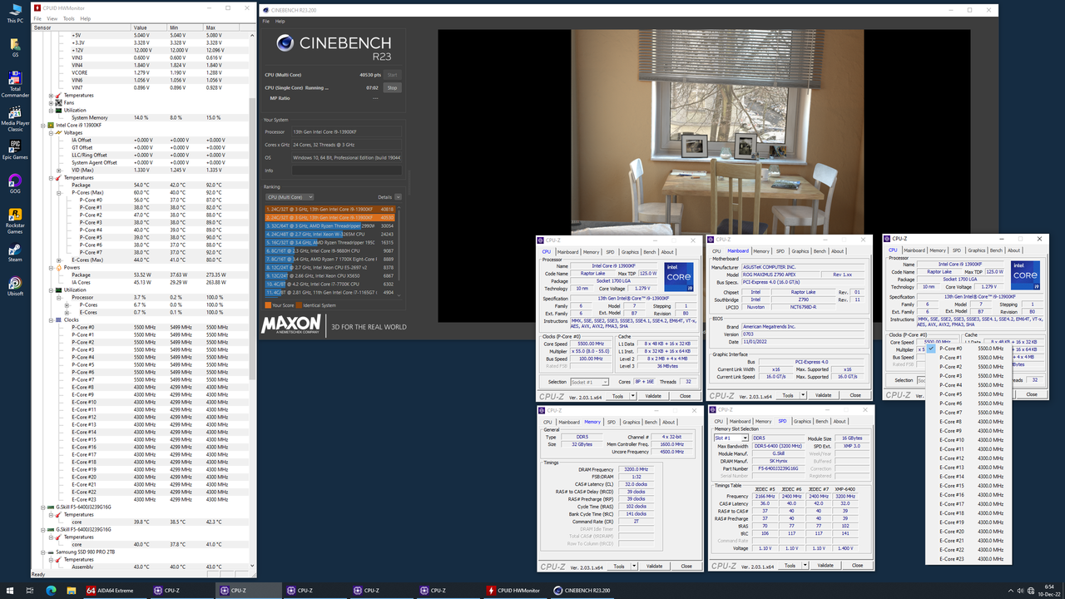This screenshot has height=599, width=1065.
Task: Open About tab in CPU-Z SPD window
Action: (838, 421)
